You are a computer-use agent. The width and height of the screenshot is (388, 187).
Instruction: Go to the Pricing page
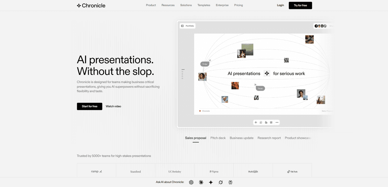[x=238, y=5]
